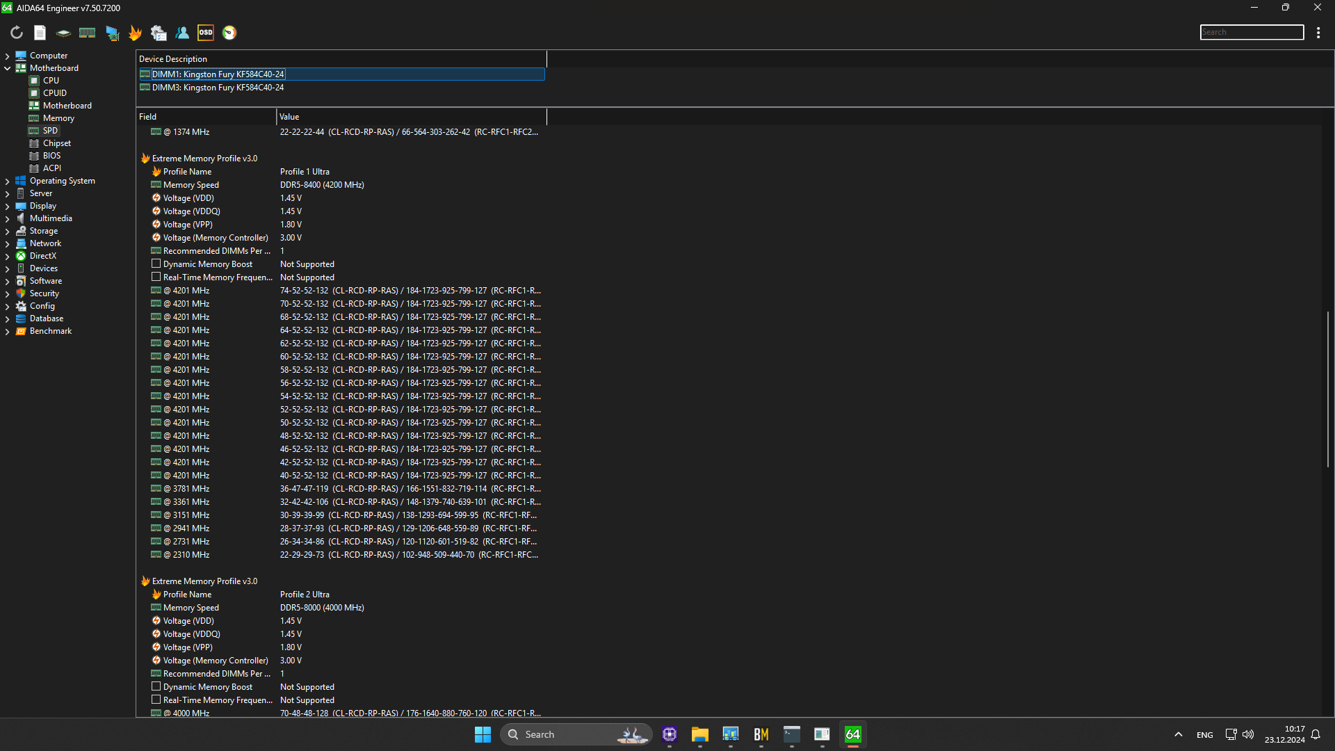
Task: Open the BM taskbar application
Action: tap(761, 734)
